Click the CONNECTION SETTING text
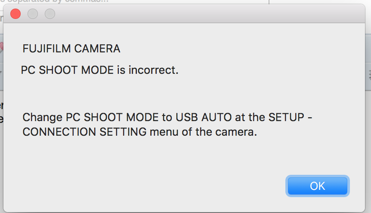371x213 pixels. [x=84, y=132]
